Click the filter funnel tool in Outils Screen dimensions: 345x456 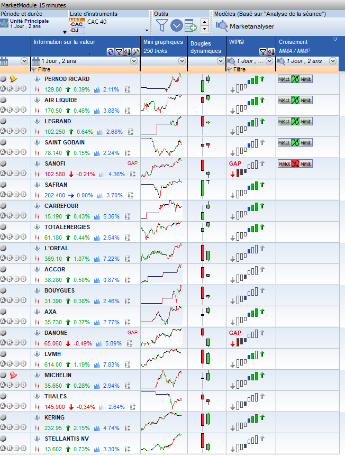pos(161,25)
